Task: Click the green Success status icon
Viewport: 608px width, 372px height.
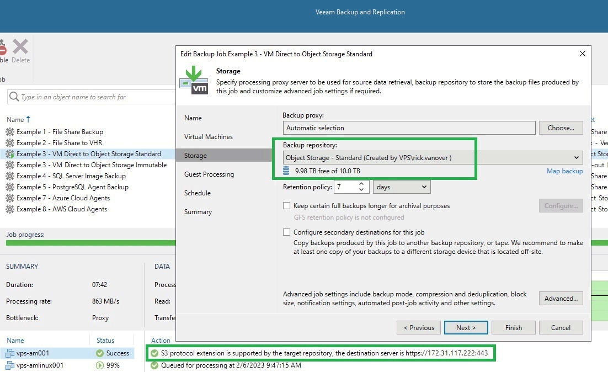Action: (100, 353)
